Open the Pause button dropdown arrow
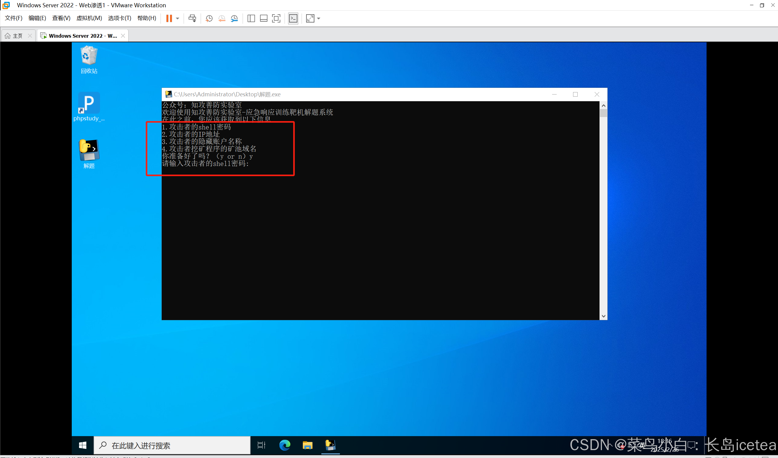 click(177, 19)
